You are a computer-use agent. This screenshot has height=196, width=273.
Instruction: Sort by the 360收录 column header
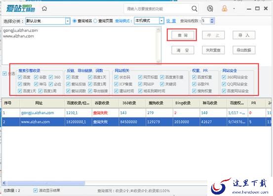132,103
